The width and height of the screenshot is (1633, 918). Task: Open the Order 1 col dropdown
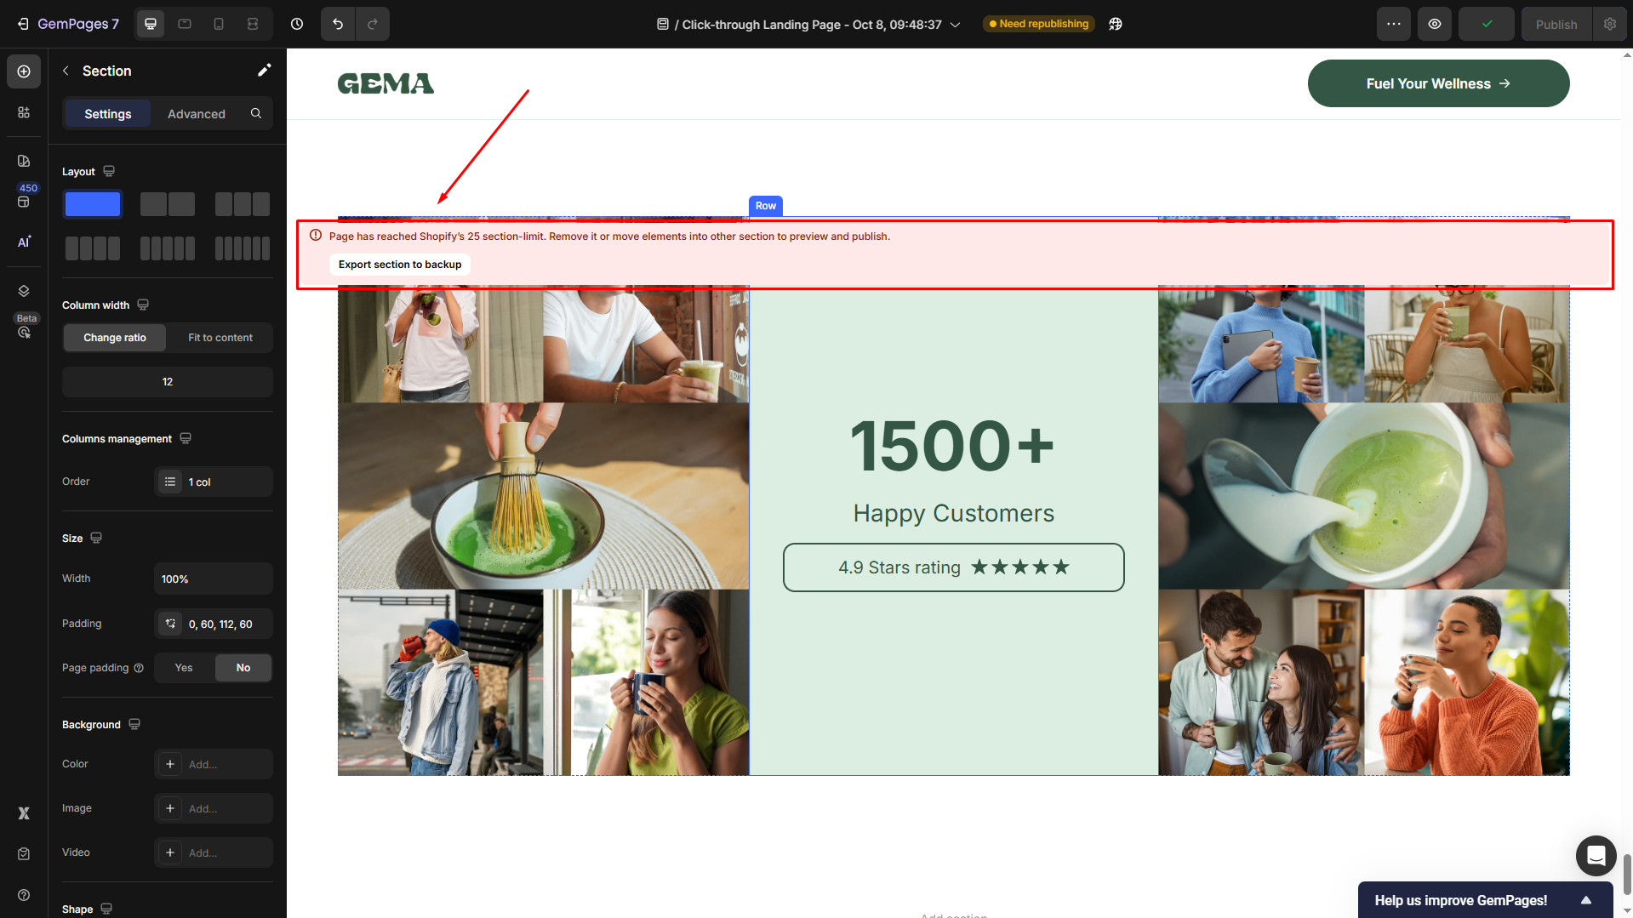(214, 482)
